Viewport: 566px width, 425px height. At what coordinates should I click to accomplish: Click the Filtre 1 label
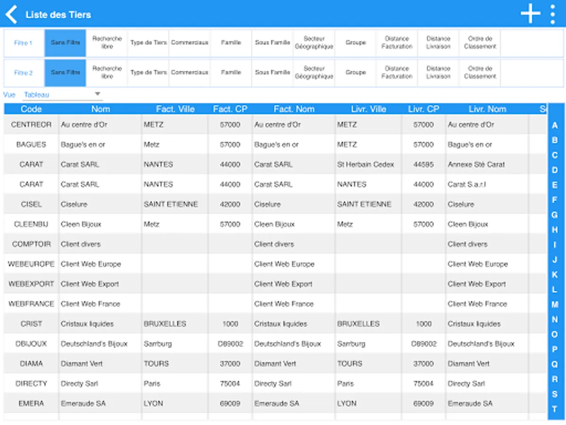click(x=24, y=43)
